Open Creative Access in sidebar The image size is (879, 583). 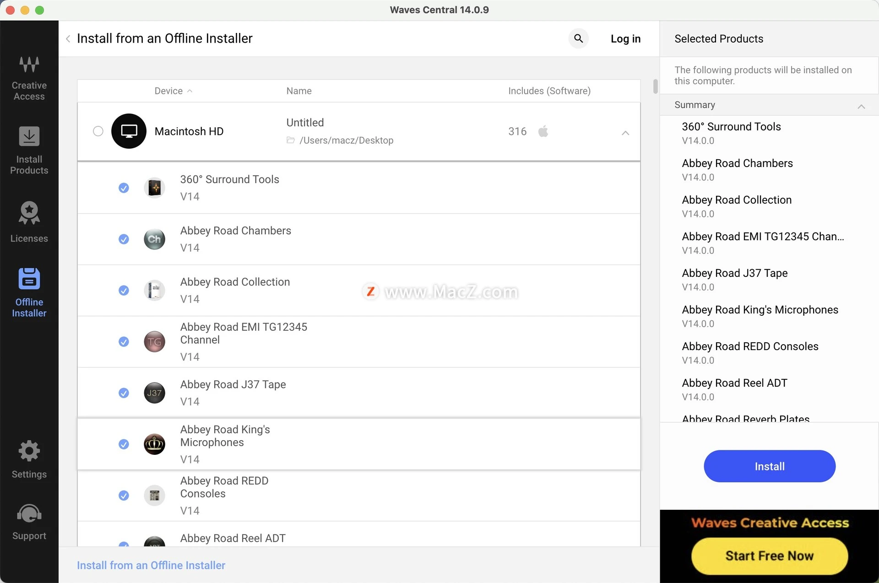coord(29,78)
